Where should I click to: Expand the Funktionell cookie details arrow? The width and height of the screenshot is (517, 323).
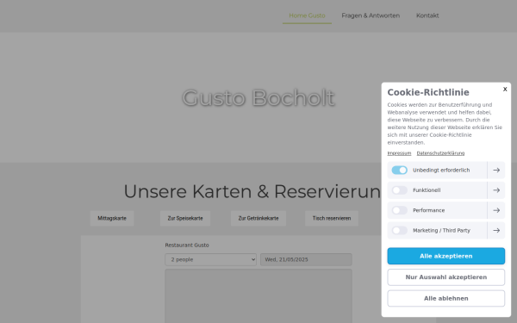(496, 190)
